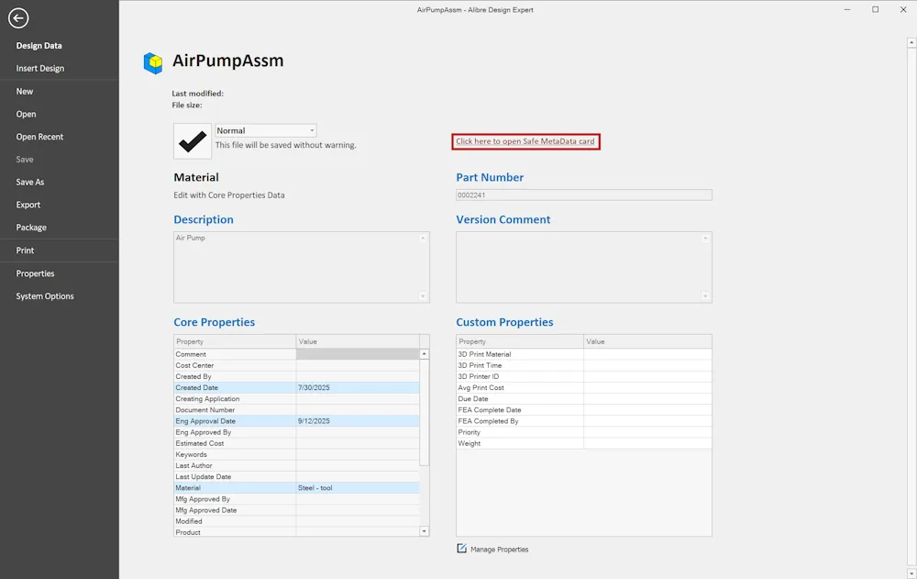Click the Priority custom property row
Viewport: 917px width, 579px height.
(x=583, y=432)
